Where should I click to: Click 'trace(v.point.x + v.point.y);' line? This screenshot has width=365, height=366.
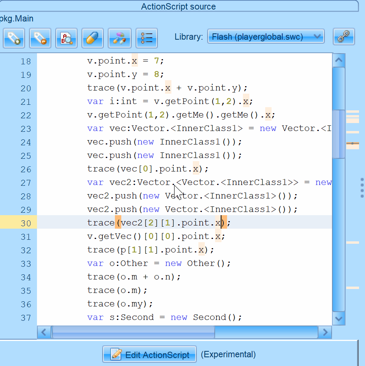pyautogui.click(x=167, y=88)
